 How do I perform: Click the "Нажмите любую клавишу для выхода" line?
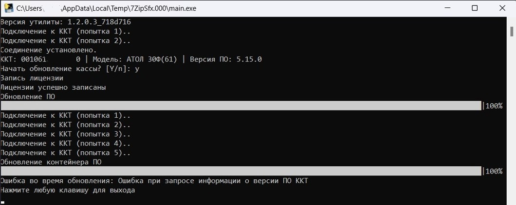click(68, 190)
